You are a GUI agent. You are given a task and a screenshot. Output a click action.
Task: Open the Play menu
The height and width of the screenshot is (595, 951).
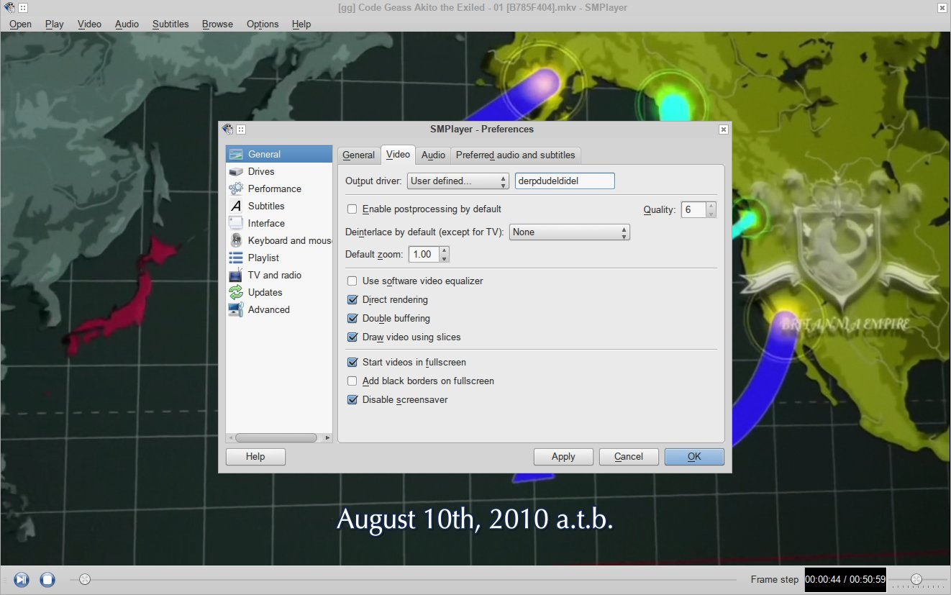coord(54,24)
